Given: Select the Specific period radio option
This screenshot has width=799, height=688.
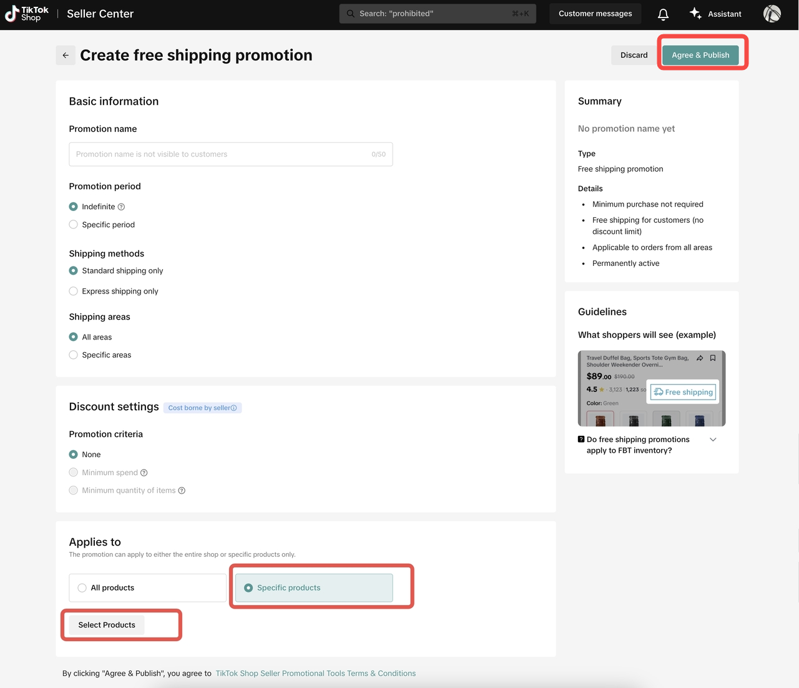Looking at the screenshot, I should [x=74, y=225].
